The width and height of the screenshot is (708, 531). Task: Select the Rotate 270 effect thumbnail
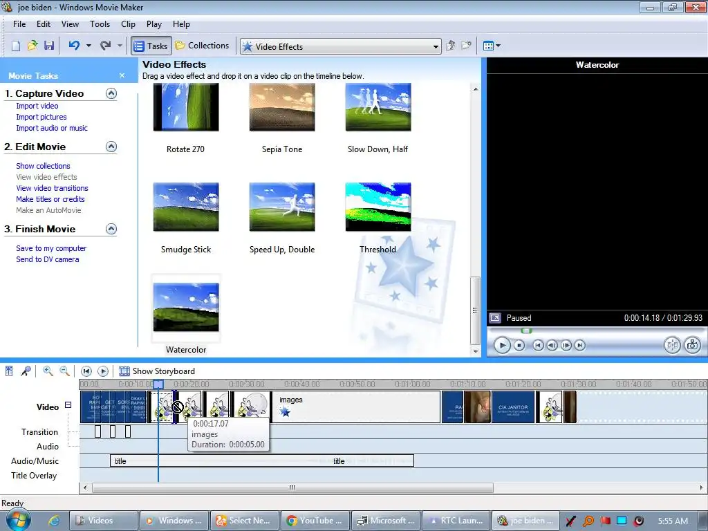pos(186,107)
